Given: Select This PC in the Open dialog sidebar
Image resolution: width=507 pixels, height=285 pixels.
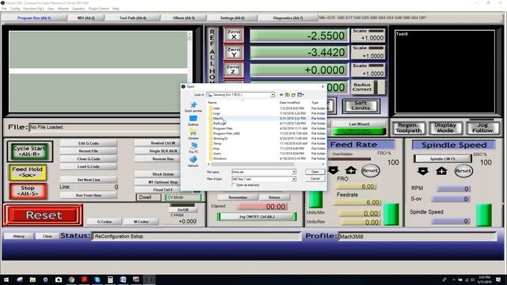Looking at the screenshot, I should 193,148.
